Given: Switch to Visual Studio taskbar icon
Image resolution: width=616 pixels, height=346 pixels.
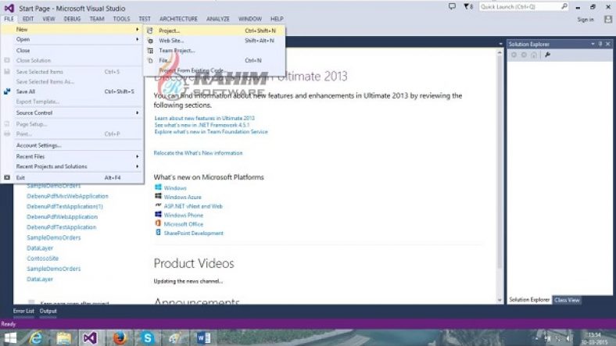Looking at the screenshot, I should pyautogui.click(x=90, y=338).
